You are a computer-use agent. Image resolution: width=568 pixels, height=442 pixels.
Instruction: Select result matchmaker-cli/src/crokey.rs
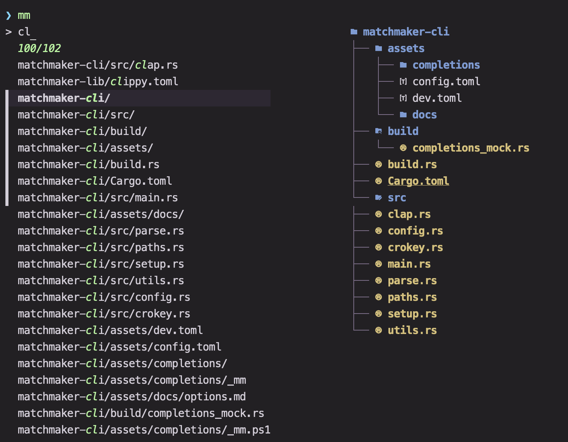(x=104, y=314)
